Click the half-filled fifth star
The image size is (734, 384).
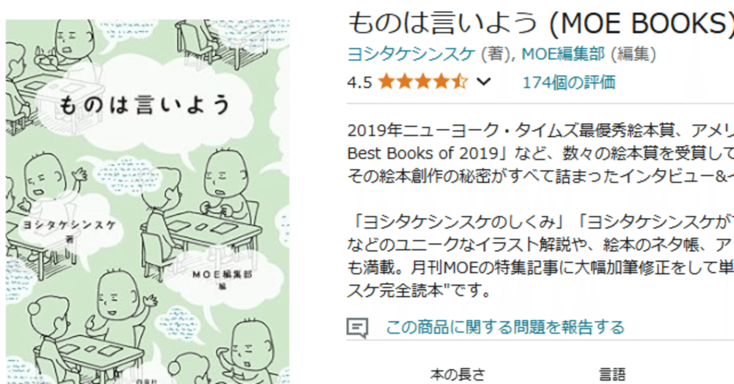tap(460, 83)
